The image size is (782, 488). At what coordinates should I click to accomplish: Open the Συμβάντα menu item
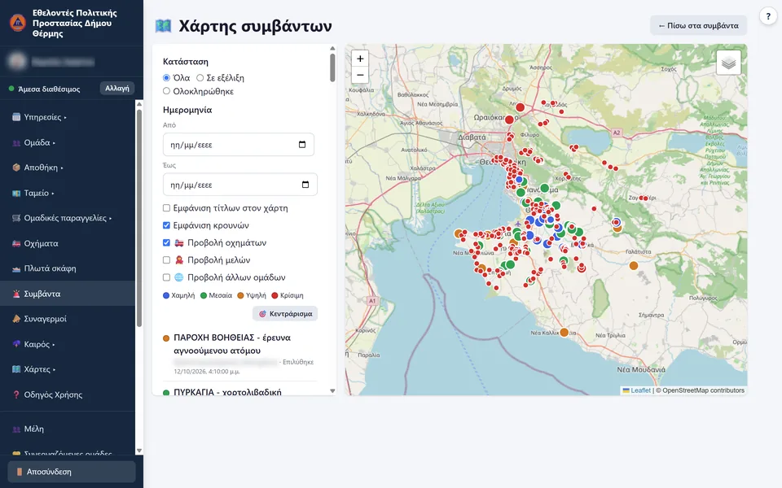click(68, 294)
